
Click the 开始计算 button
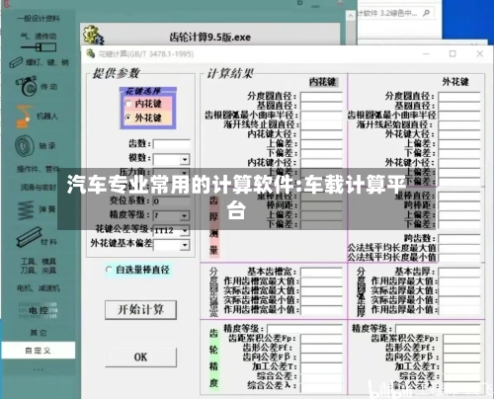pos(140,309)
